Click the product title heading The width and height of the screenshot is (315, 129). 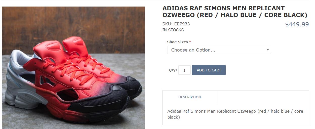pos(235,12)
